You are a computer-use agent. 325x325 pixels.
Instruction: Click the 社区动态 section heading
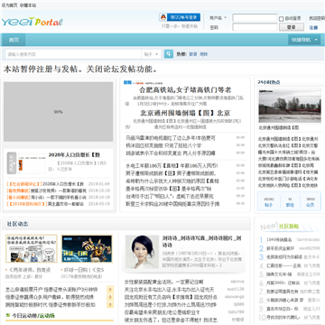tap(17, 224)
